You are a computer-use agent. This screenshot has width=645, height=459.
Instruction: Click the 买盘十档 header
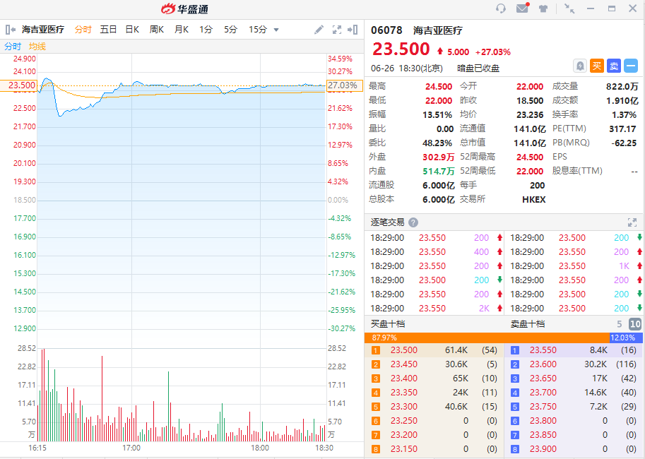388,324
